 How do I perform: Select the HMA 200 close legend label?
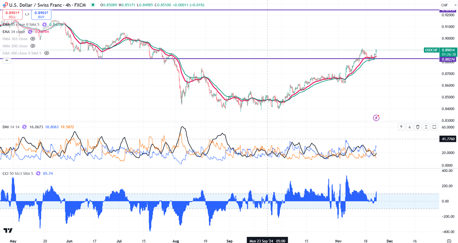coord(15,46)
